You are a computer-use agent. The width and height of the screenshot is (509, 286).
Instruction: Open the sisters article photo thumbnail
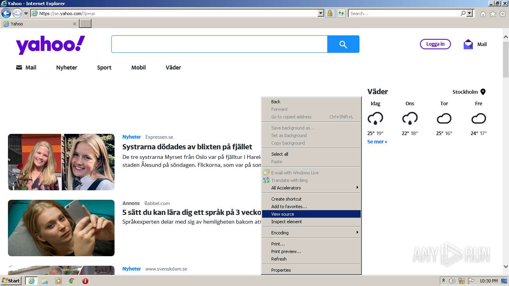tap(61, 162)
